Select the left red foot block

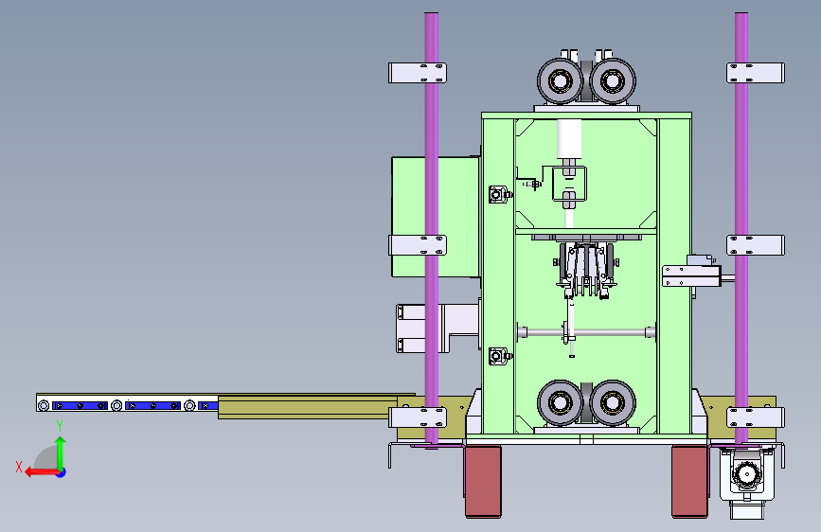point(483,481)
